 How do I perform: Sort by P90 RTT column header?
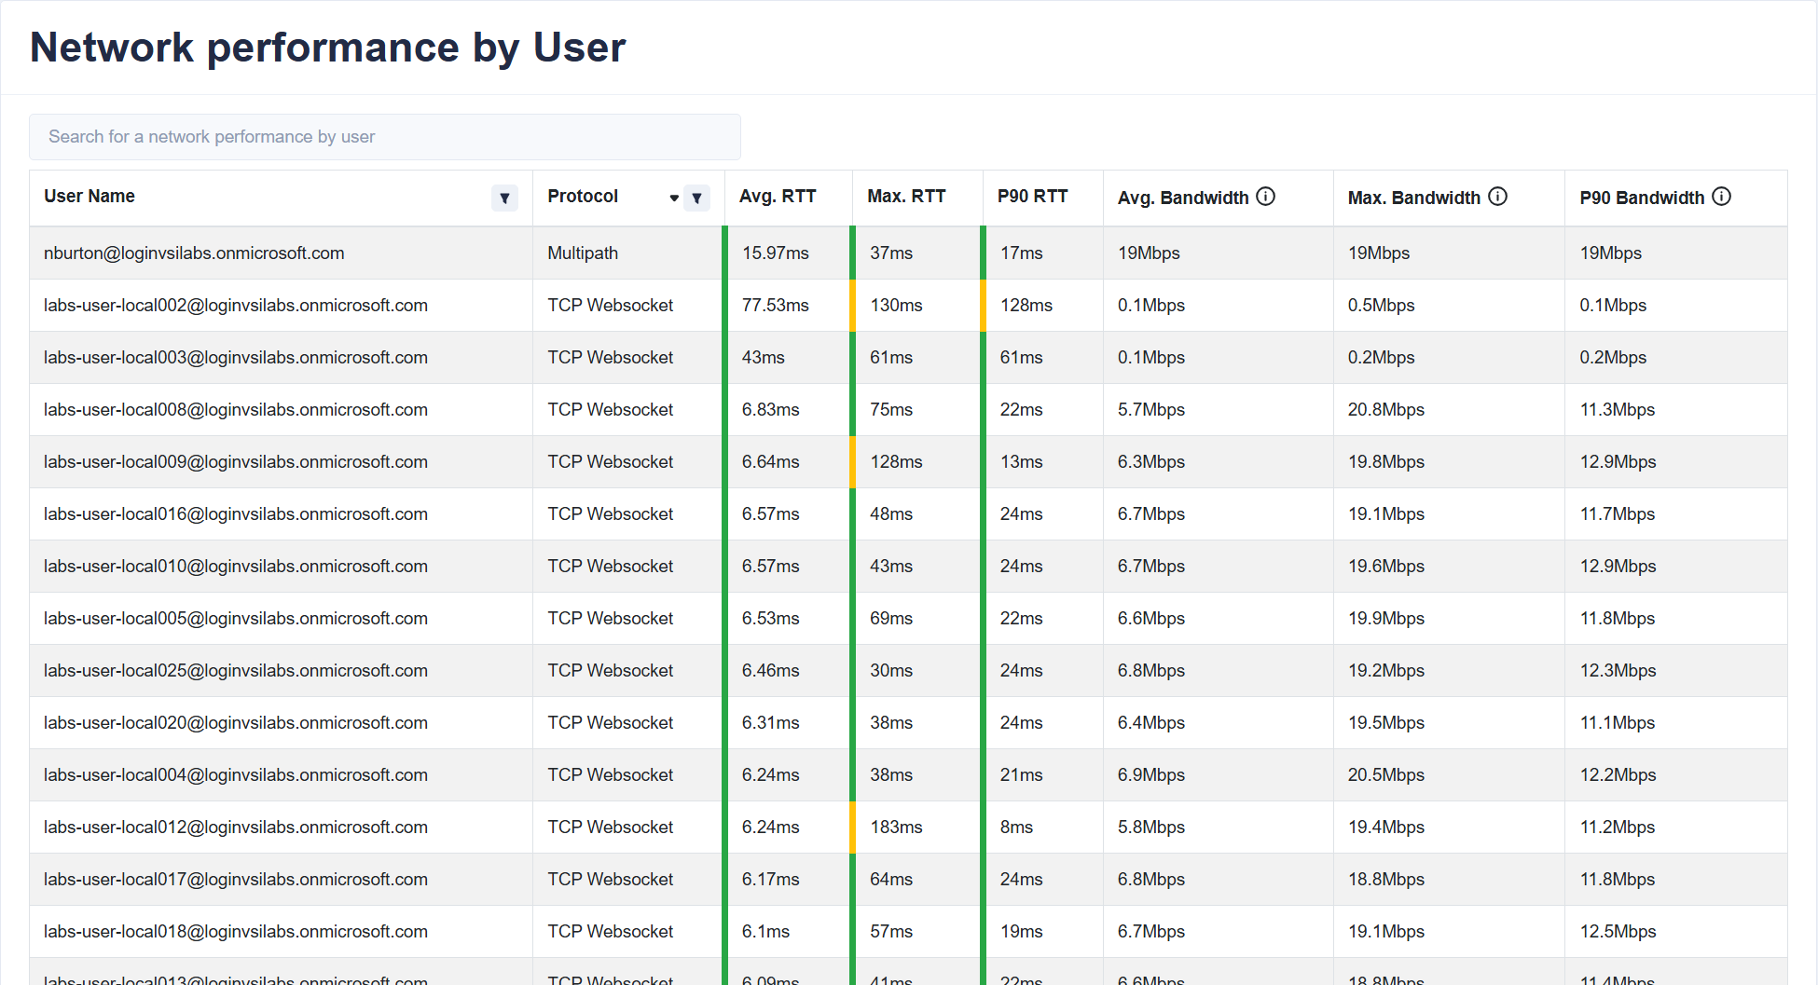point(1033,197)
